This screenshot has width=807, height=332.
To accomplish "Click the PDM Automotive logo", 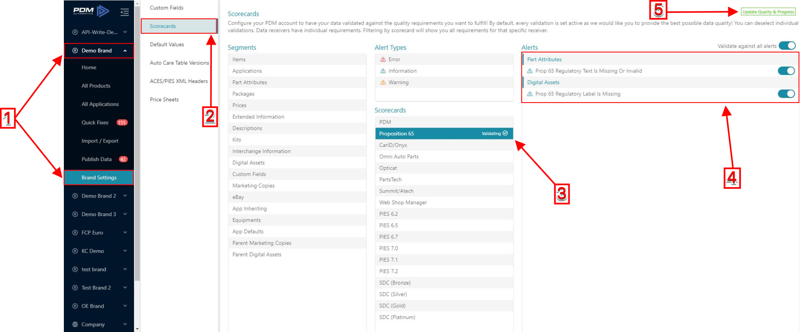I will (x=91, y=11).
